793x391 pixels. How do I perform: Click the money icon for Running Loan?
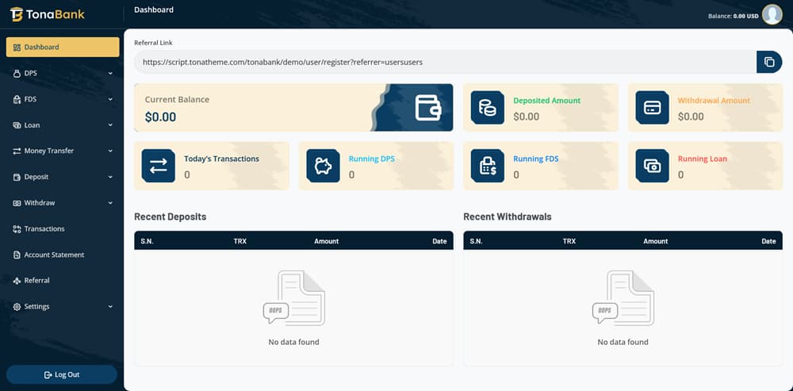coord(653,166)
